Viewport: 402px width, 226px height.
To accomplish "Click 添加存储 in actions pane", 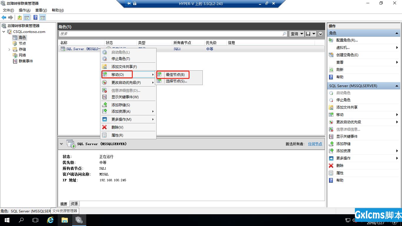I will [x=343, y=144].
